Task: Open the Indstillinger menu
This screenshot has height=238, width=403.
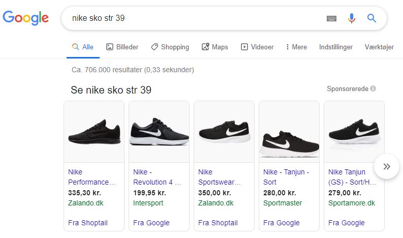Action: (335, 47)
